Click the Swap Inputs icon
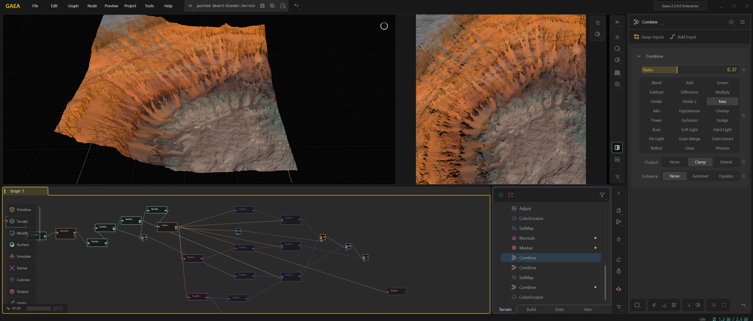This screenshot has width=753, height=321. point(637,37)
